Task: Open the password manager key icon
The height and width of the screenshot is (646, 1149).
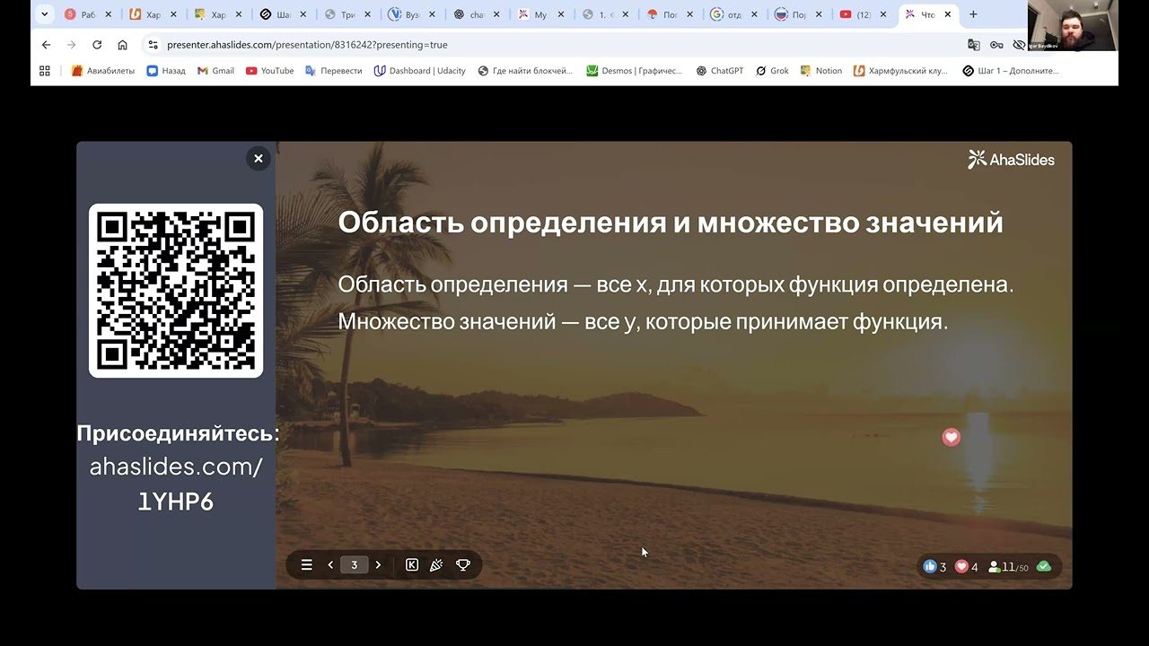Action: tap(996, 45)
